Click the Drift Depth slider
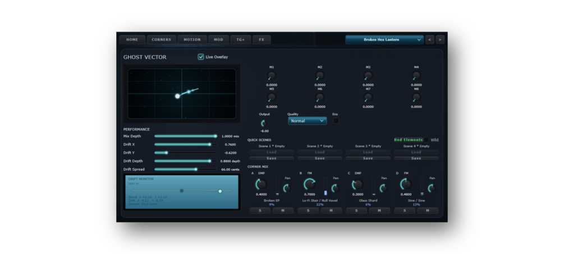Image resolution: width=564 pixels, height=254 pixels. point(186,161)
